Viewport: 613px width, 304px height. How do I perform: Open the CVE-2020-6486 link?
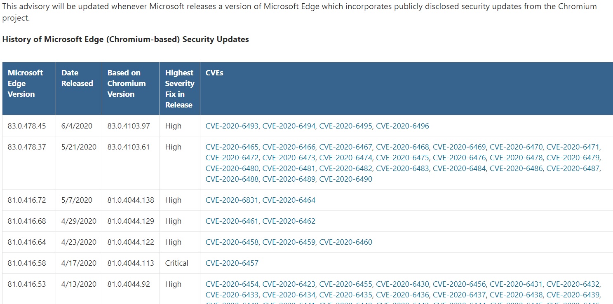(516, 168)
